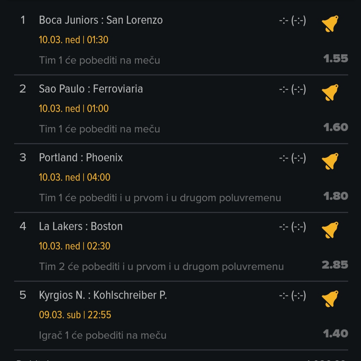This screenshot has height=361, width=361.
Task: Select the 1.80 odds value
Action: 336,196
